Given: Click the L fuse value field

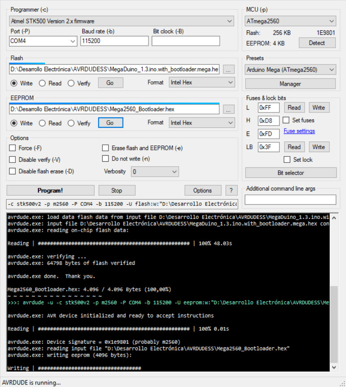Looking at the screenshot, I should [x=269, y=108].
